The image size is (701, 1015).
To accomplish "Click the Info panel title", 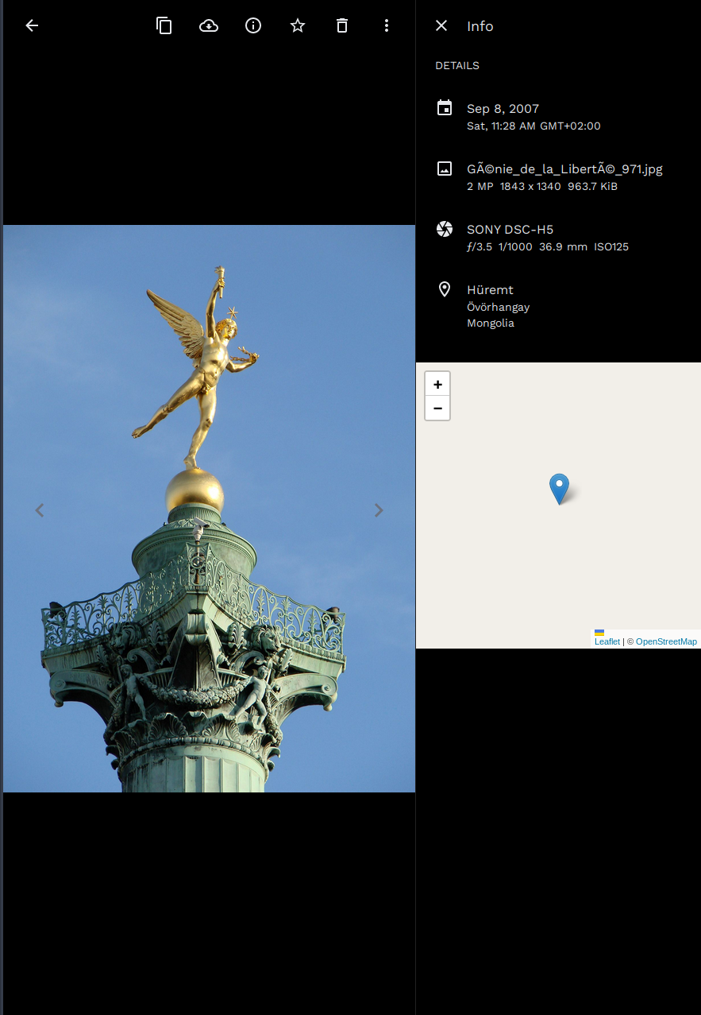I will [x=480, y=26].
